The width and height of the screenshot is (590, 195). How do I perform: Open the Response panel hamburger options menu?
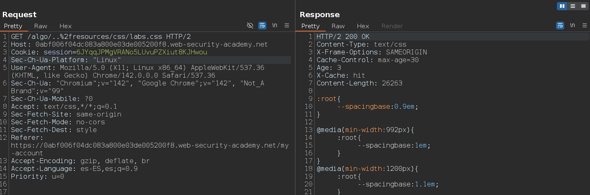coord(584,25)
